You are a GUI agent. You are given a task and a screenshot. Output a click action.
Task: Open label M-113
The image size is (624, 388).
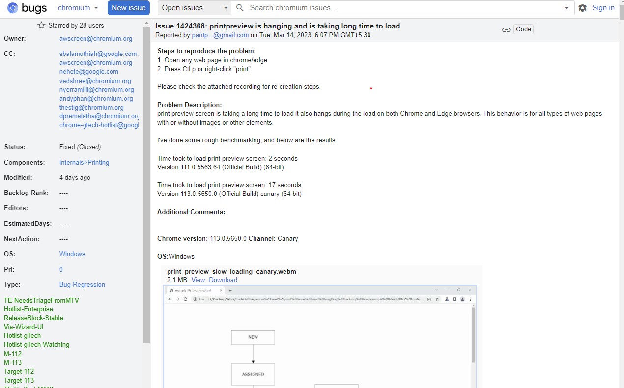click(13, 363)
